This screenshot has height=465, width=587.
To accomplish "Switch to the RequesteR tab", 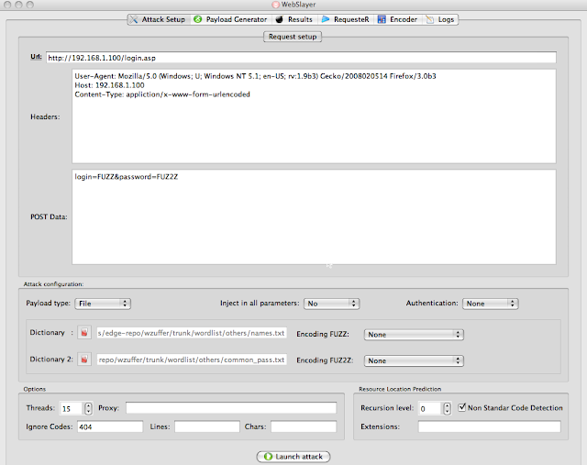I will pyautogui.click(x=346, y=19).
